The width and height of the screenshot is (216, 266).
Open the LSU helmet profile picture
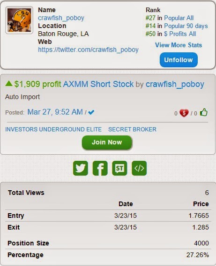(x=19, y=20)
